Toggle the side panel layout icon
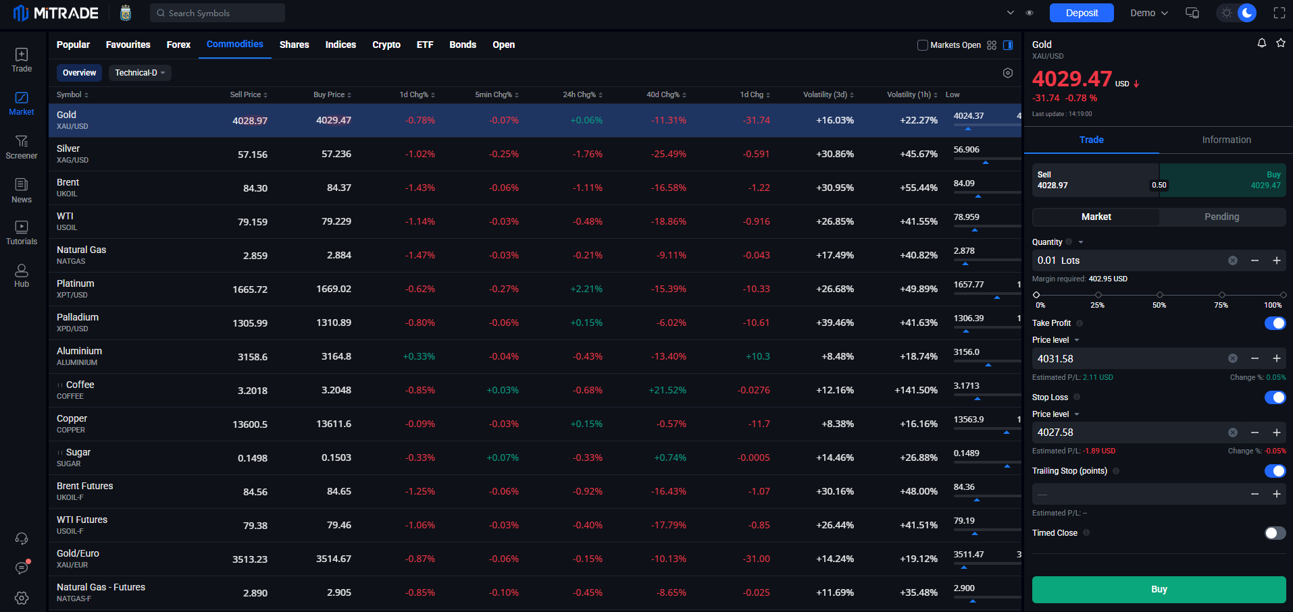Image resolution: width=1293 pixels, height=612 pixels. (x=1008, y=45)
